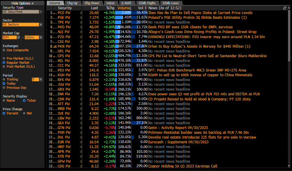Click the 1.41M volume bar for PGE PW
Screen dimensions: 292x171
coord(123,18)
